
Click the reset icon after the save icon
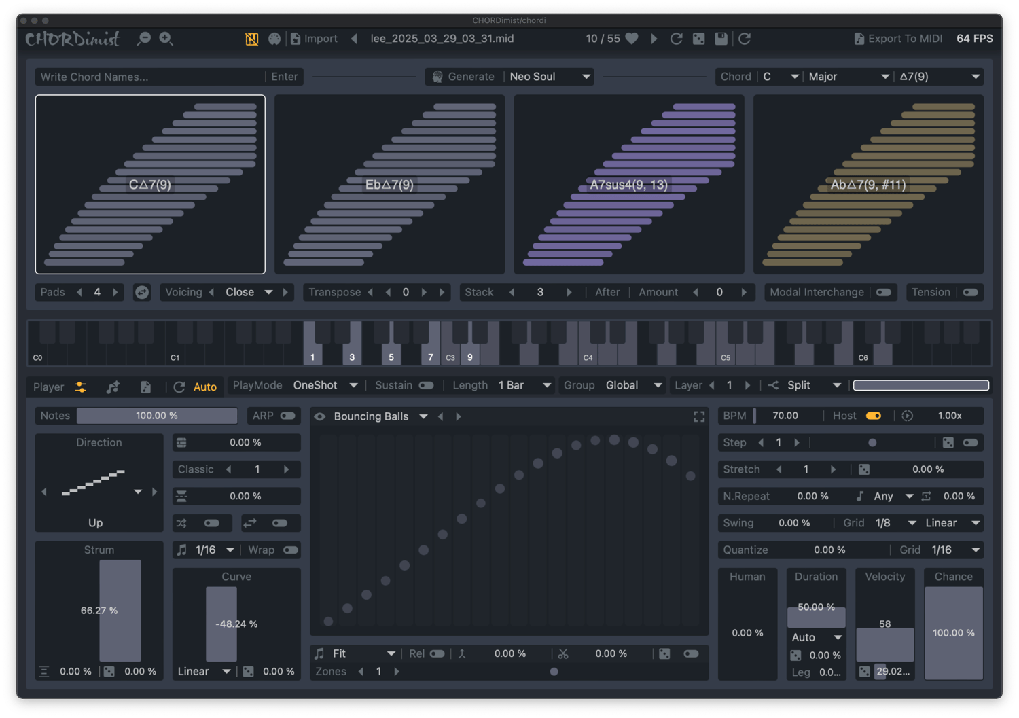coord(745,39)
